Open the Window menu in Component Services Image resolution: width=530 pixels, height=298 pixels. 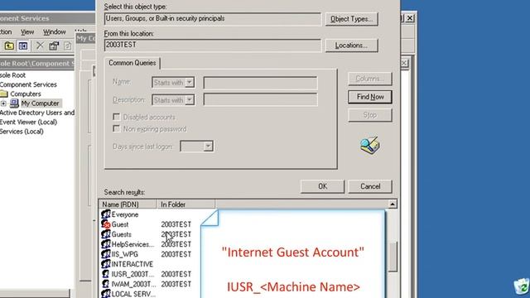[x=54, y=31]
